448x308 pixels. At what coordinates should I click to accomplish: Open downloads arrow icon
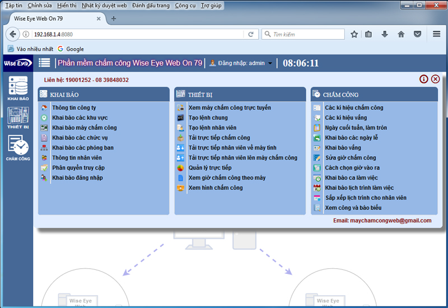click(x=385, y=34)
